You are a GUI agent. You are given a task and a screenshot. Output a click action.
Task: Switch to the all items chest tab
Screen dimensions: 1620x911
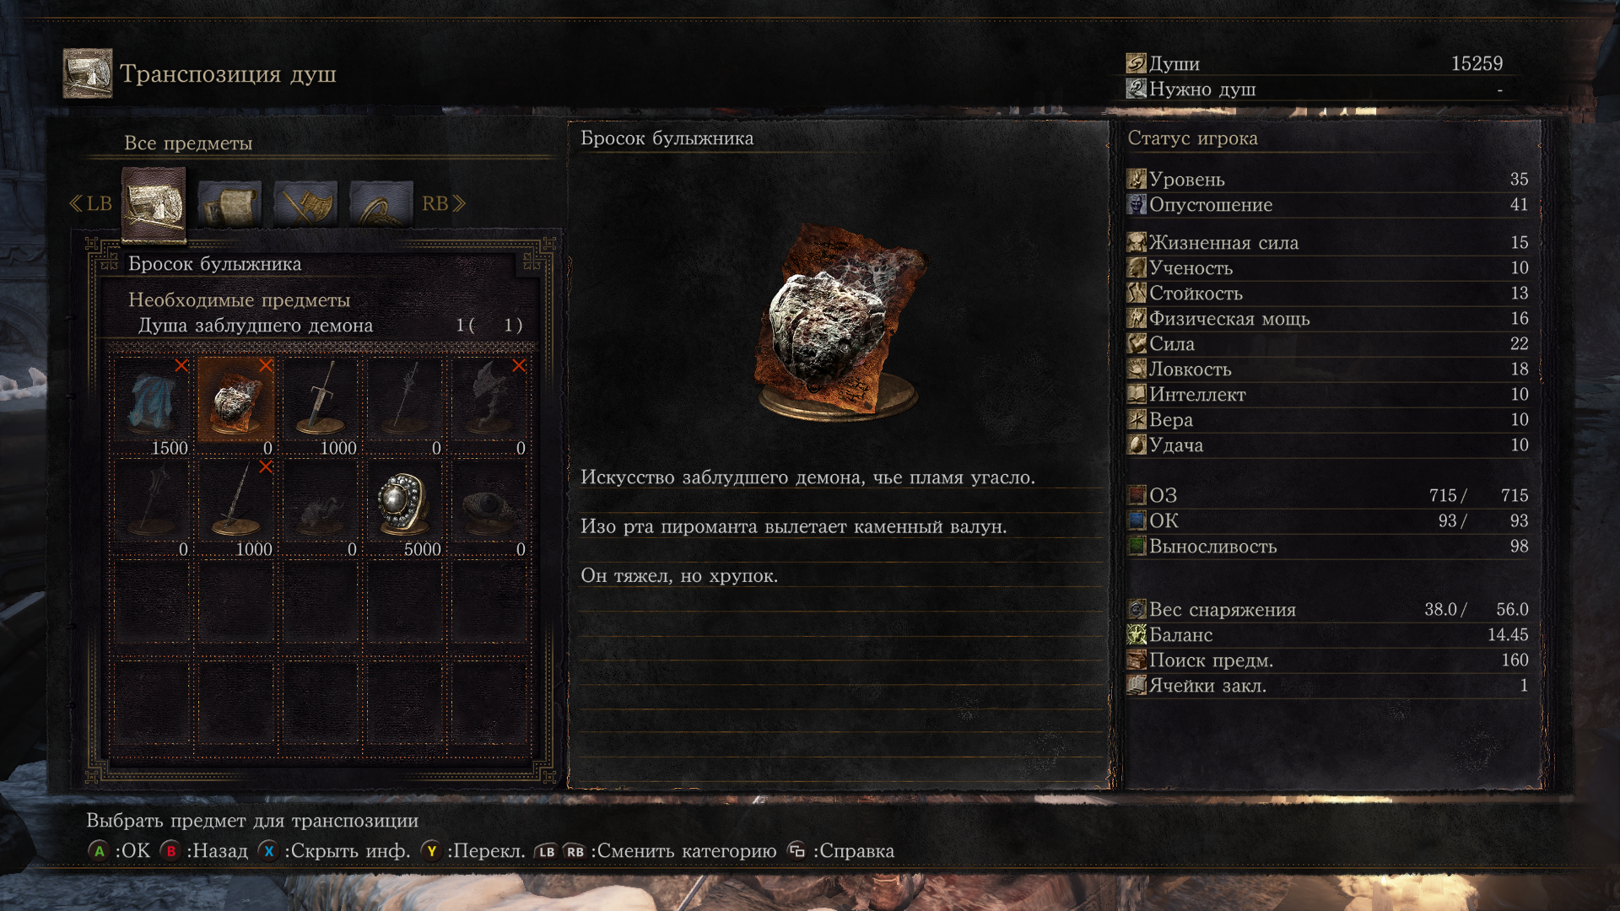click(x=154, y=205)
